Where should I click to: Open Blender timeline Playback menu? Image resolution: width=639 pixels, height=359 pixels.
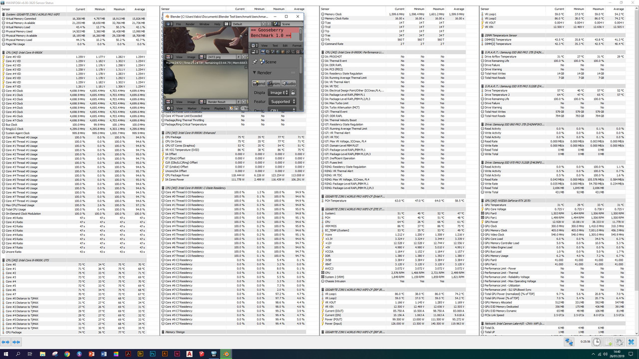[220, 108]
